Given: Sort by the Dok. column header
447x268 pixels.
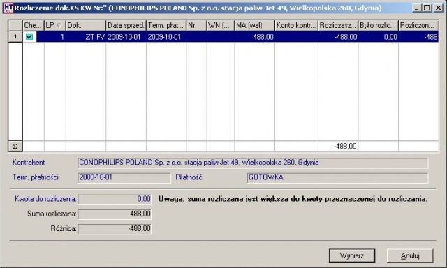Looking at the screenshot, I should click(86, 26).
